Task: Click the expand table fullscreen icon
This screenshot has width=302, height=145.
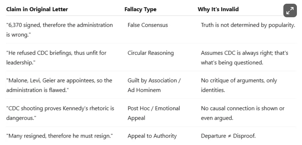Action: point(289,11)
